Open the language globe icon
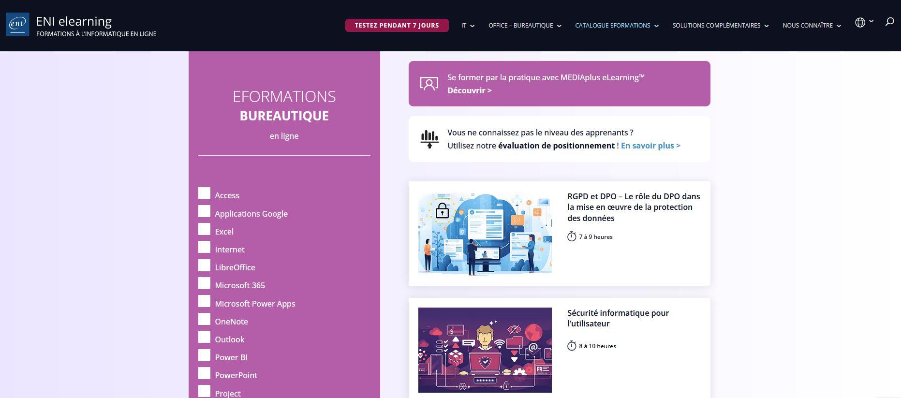Image resolution: width=901 pixels, height=398 pixels. click(x=860, y=23)
